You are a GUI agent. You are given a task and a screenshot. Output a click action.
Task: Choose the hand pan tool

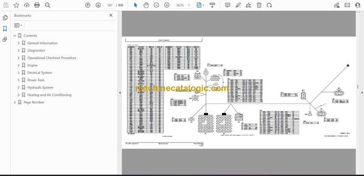pyautogui.click(x=146, y=5)
